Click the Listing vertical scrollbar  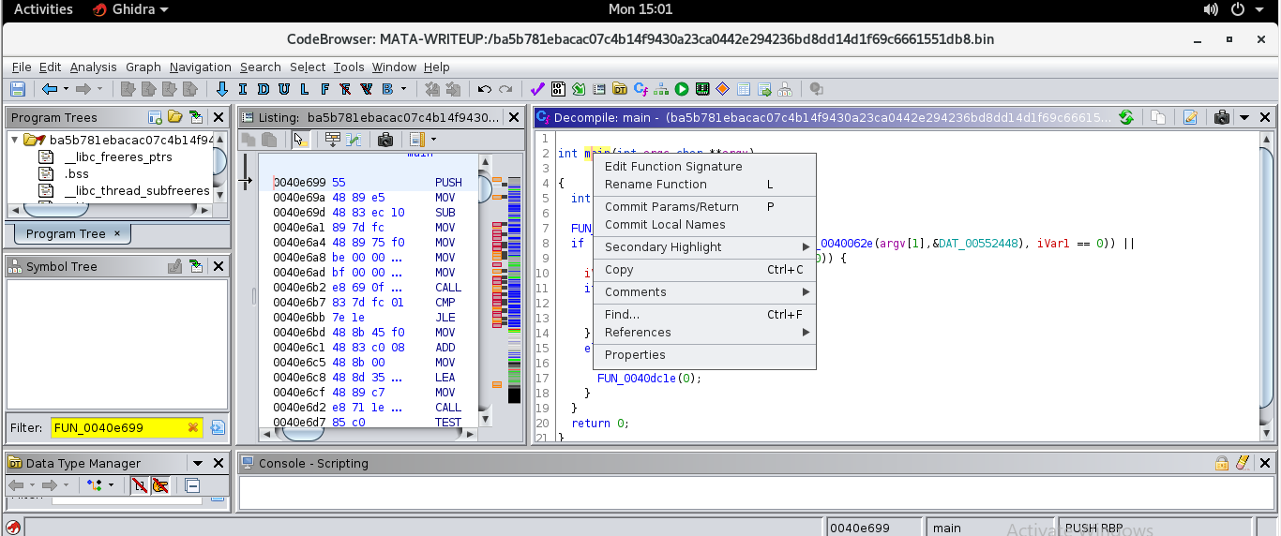(x=487, y=290)
